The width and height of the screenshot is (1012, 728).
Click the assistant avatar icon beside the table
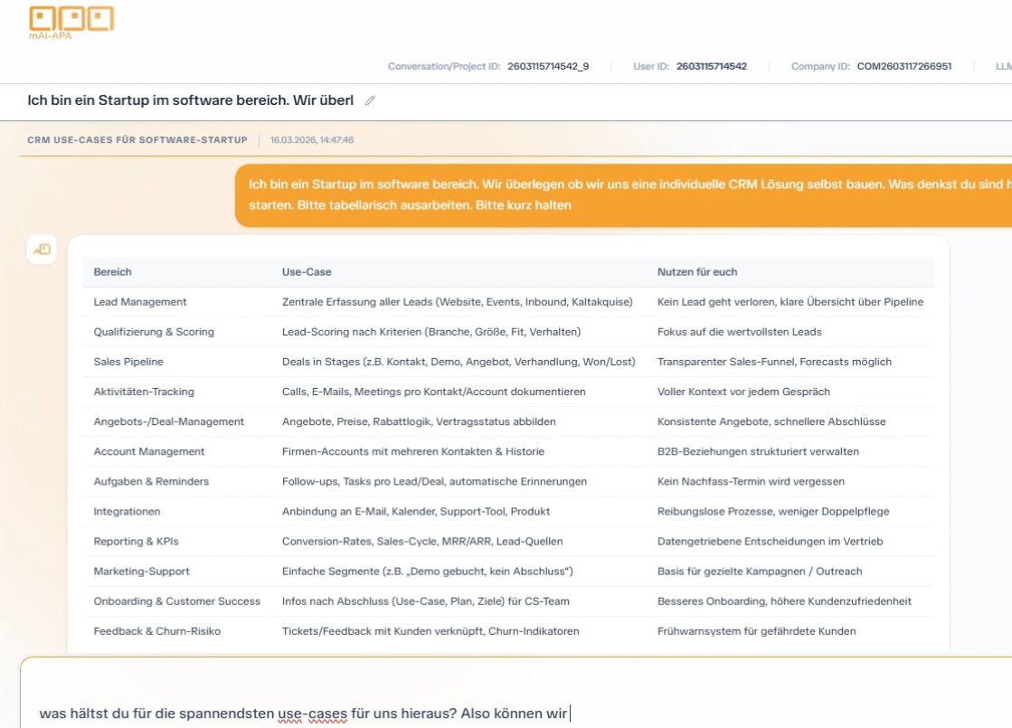42,250
